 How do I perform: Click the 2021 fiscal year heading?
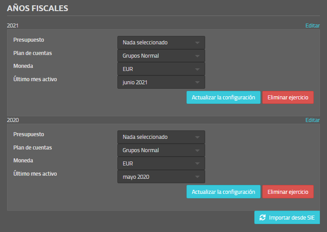[x=13, y=25]
